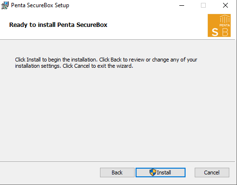Click the orange Penta SB logo
This screenshot has height=185, width=237.
tap(219, 25)
